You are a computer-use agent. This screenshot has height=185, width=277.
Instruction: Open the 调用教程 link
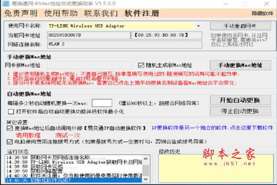pyautogui.click(x=28, y=135)
